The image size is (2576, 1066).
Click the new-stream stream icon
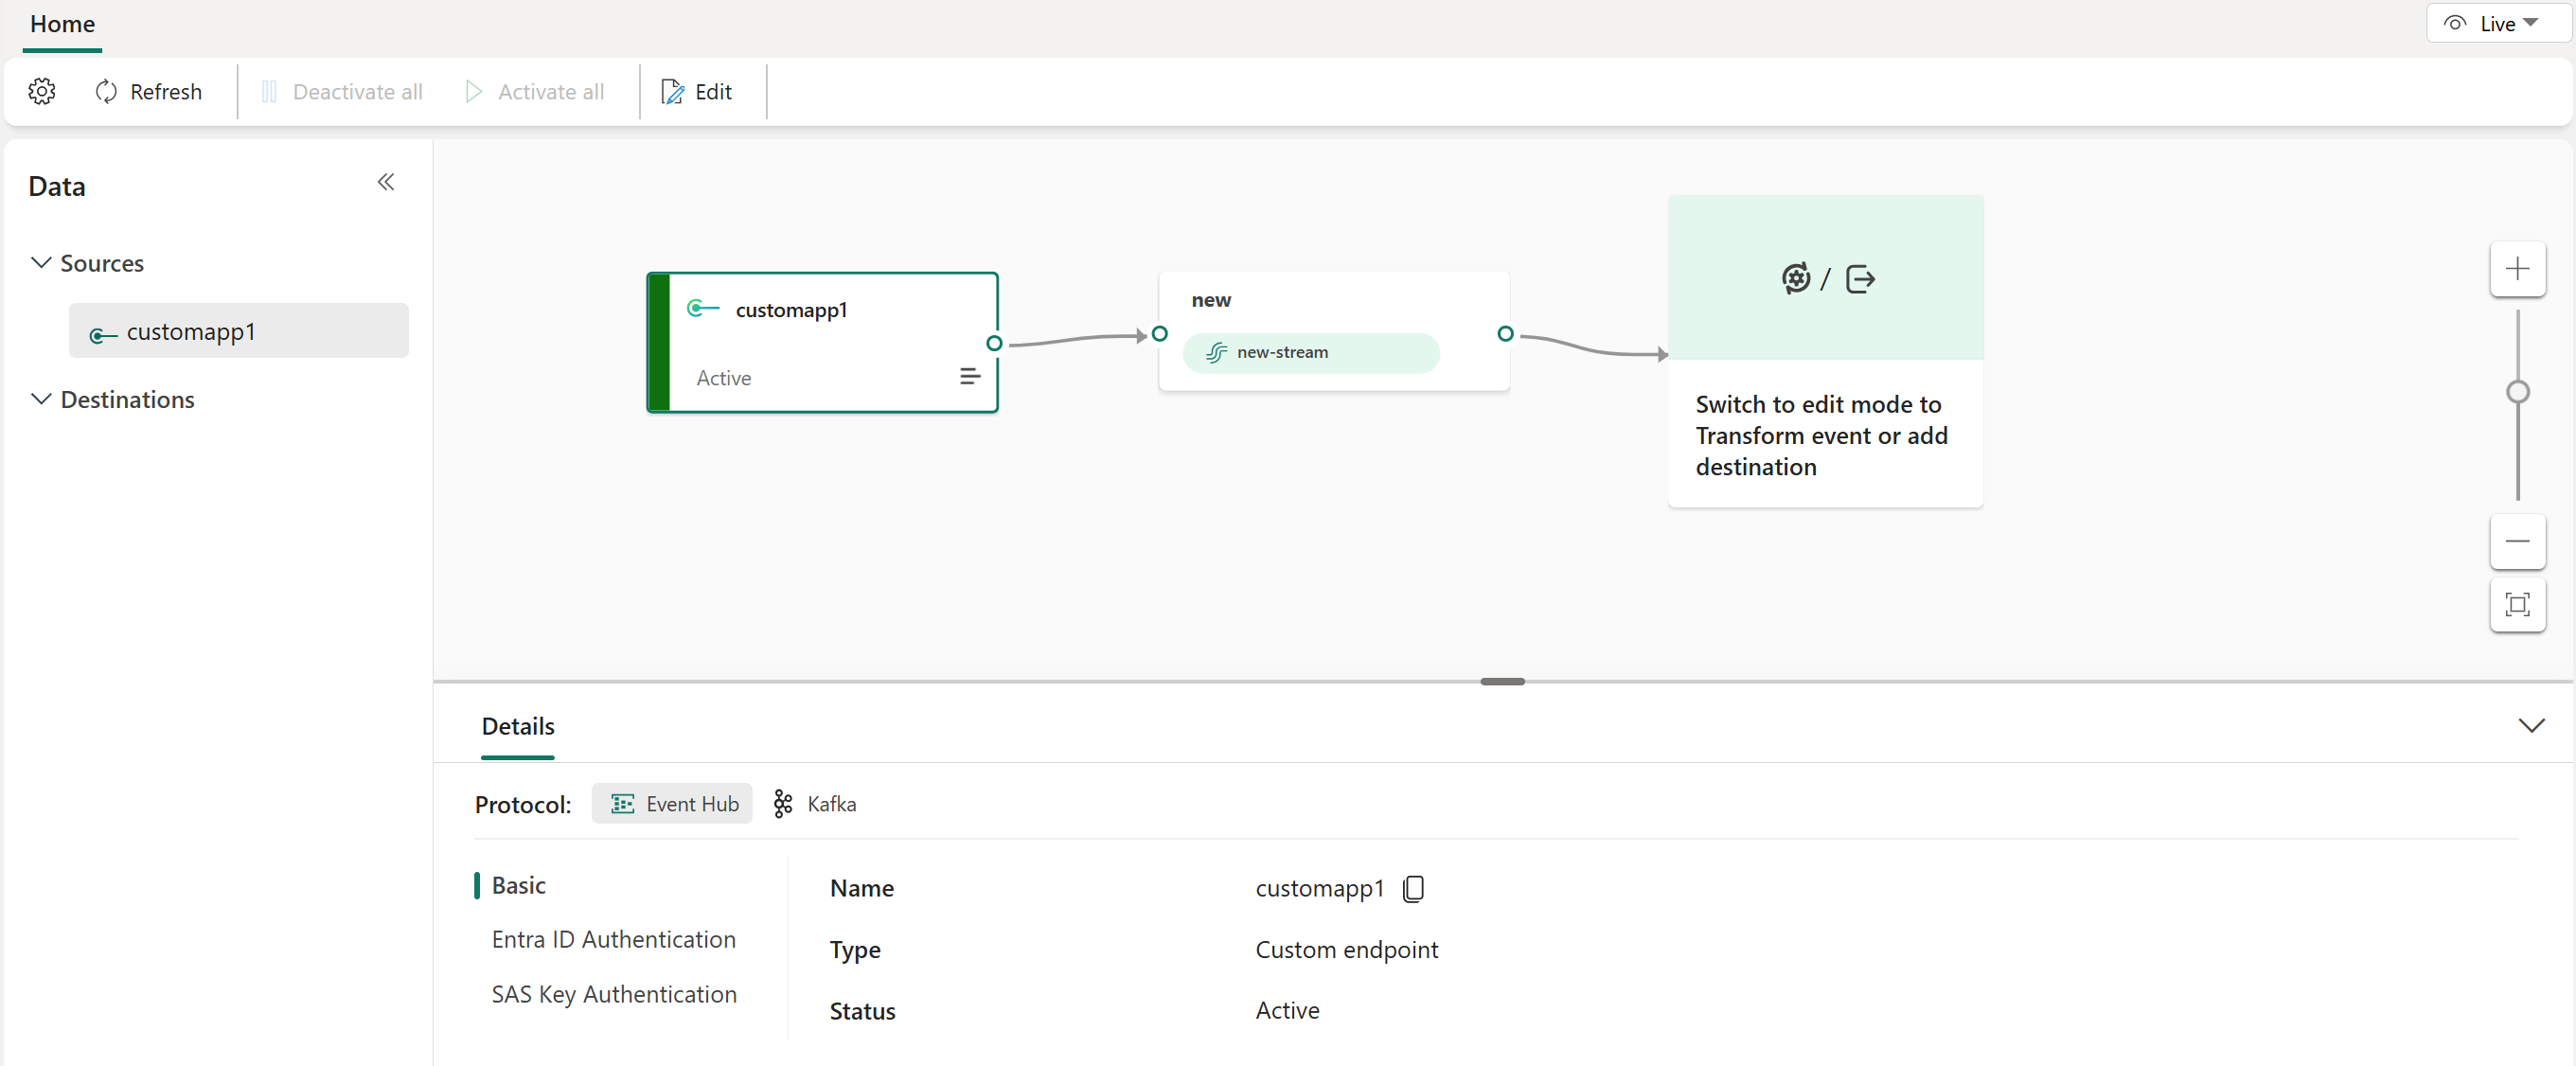click(1216, 350)
